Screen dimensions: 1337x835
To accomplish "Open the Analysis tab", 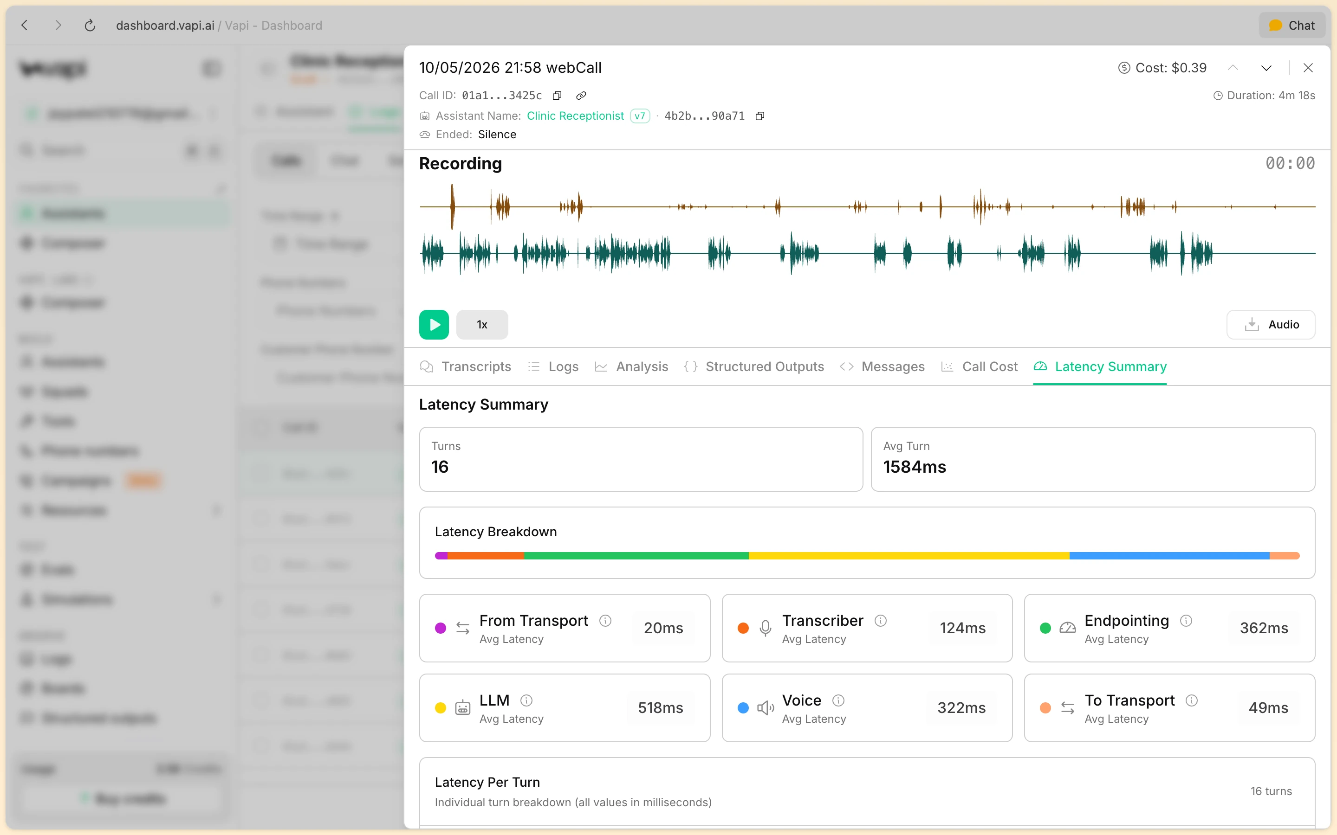I will [x=631, y=366].
